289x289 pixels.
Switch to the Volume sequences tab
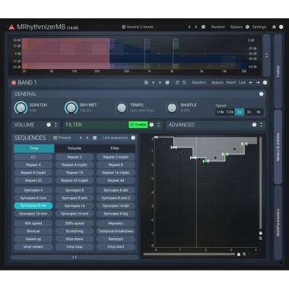pos(75,148)
